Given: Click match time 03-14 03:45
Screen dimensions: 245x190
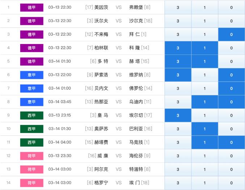Looking at the screenshot, I should point(60,102).
